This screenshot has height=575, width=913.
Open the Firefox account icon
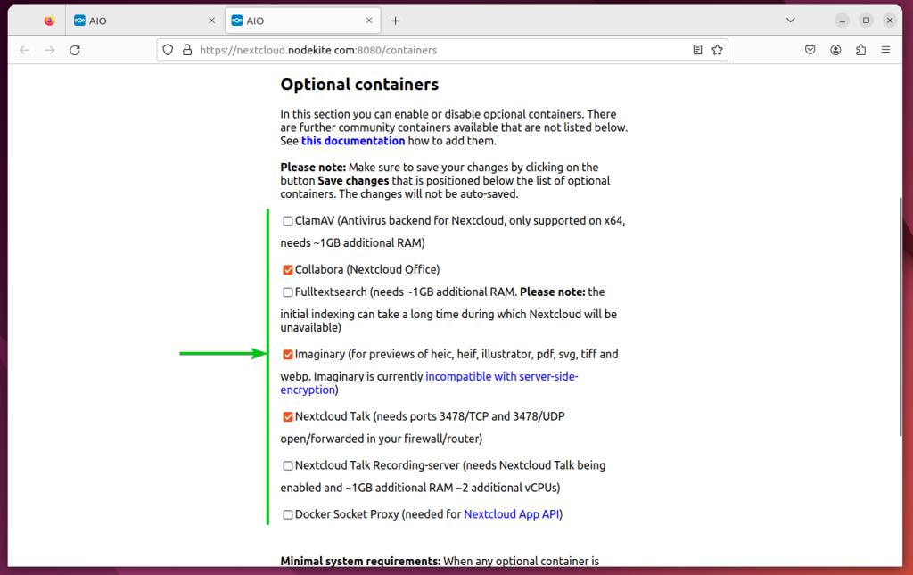835,50
